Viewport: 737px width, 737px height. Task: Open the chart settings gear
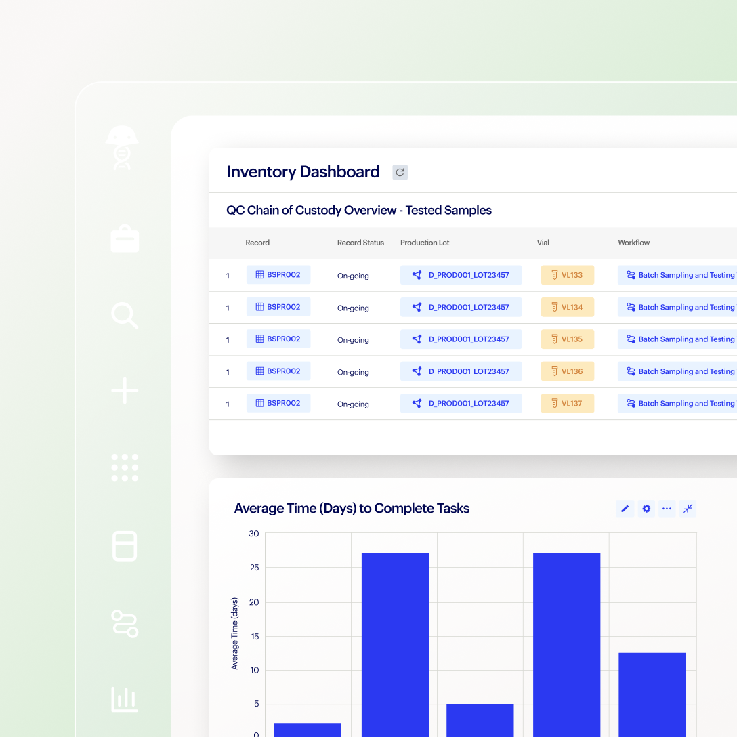[x=646, y=508]
